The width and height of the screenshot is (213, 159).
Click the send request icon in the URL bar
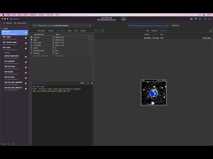coord(90,26)
